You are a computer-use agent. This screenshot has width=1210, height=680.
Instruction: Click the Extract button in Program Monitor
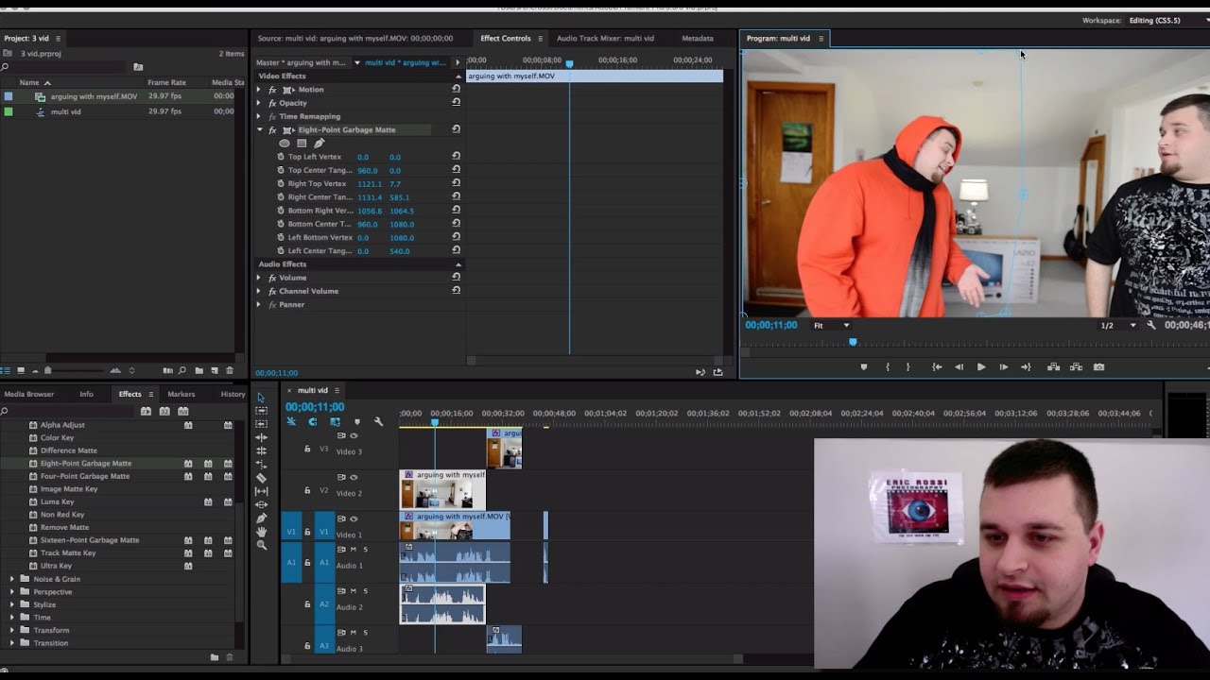(x=1076, y=366)
